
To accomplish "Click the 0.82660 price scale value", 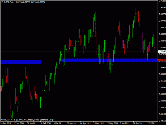I will (x=162, y=121).
